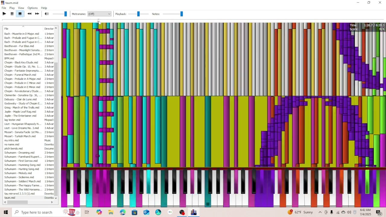The width and height of the screenshot is (386, 217).
Task: Open the Options menu
Action: click(33, 8)
